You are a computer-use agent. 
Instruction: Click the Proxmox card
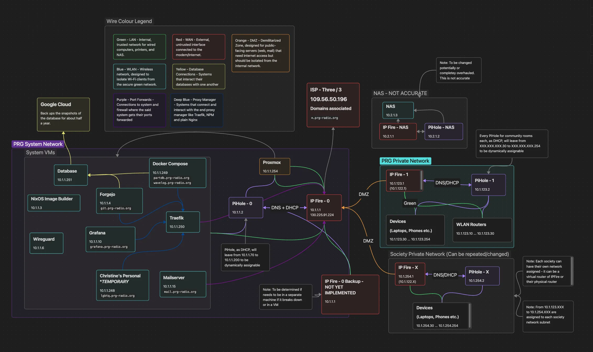[x=274, y=166]
